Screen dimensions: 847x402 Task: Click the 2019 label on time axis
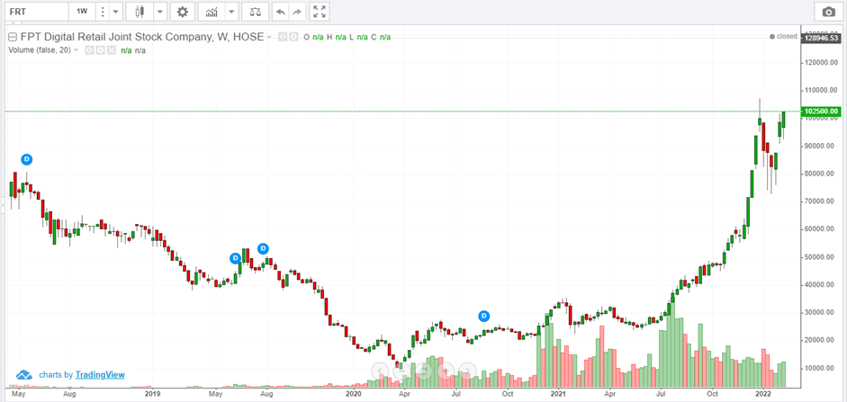pyautogui.click(x=152, y=394)
